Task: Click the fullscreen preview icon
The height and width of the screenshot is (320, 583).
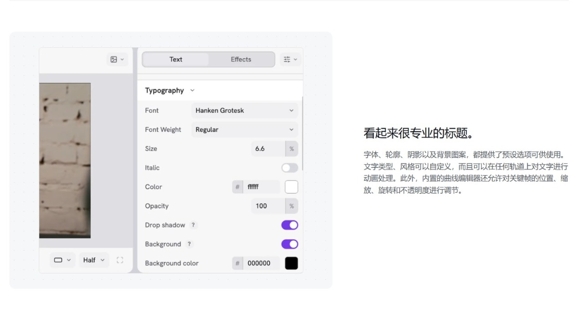Action: tap(120, 260)
